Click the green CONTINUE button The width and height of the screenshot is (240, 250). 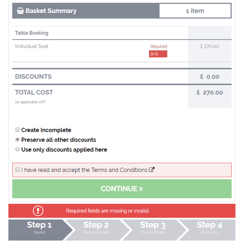tap(122, 189)
